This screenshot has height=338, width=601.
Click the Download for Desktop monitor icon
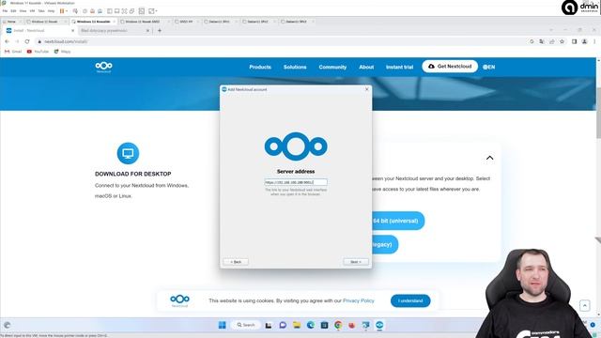click(x=128, y=153)
